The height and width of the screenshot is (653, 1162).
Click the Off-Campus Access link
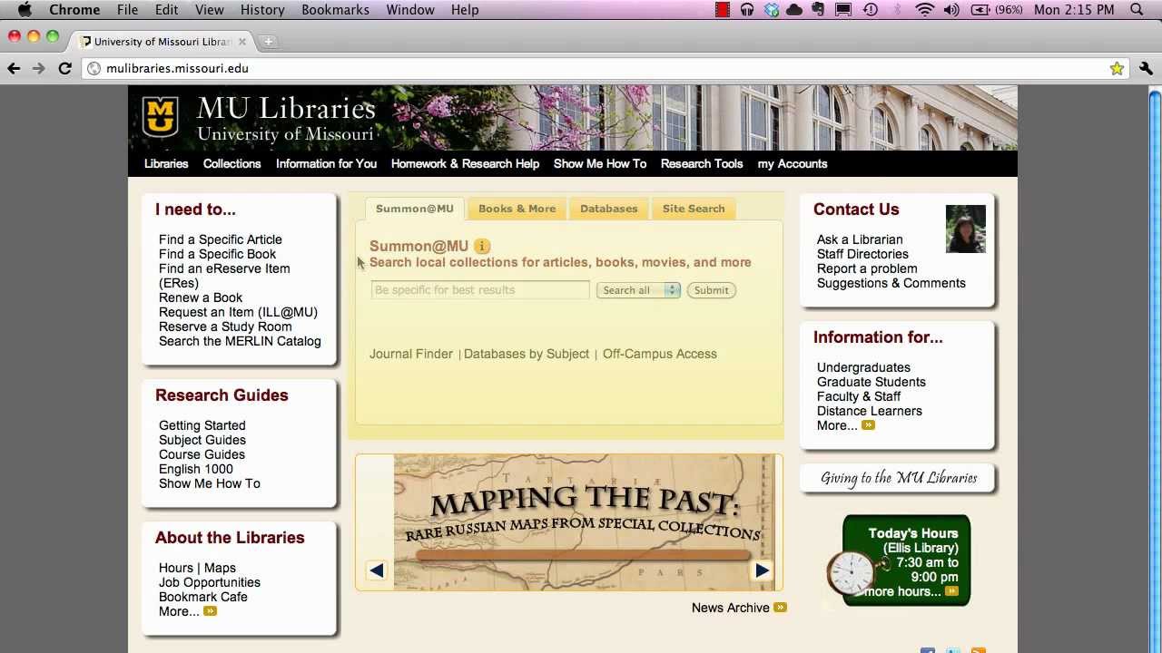(660, 354)
